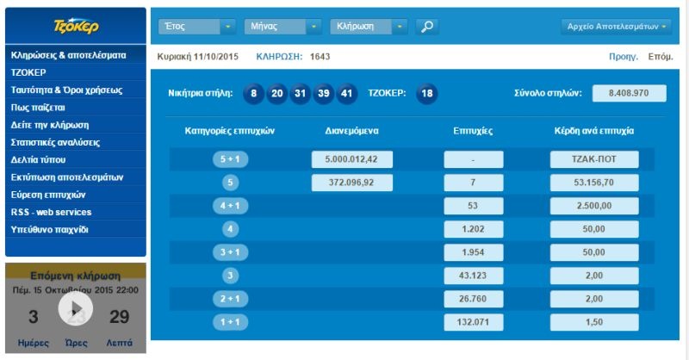This screenshot has width=689, height=360.
Task: Click the 26.760 successes cell
Action: point(473,299)
